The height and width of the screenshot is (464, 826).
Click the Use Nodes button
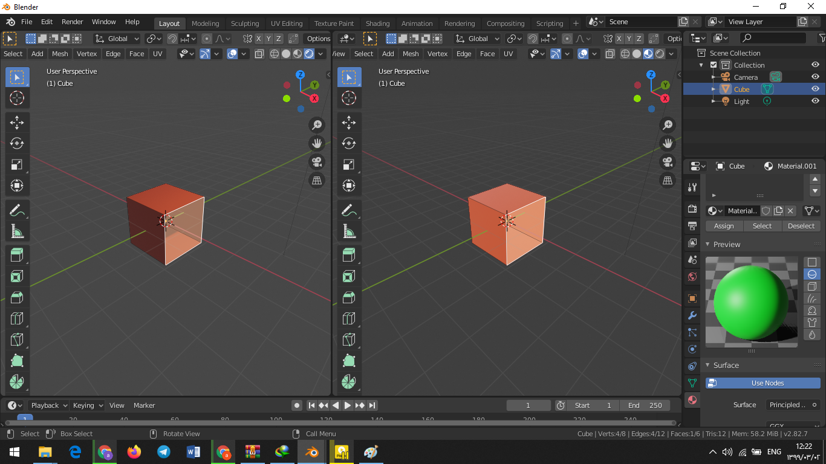763,383
